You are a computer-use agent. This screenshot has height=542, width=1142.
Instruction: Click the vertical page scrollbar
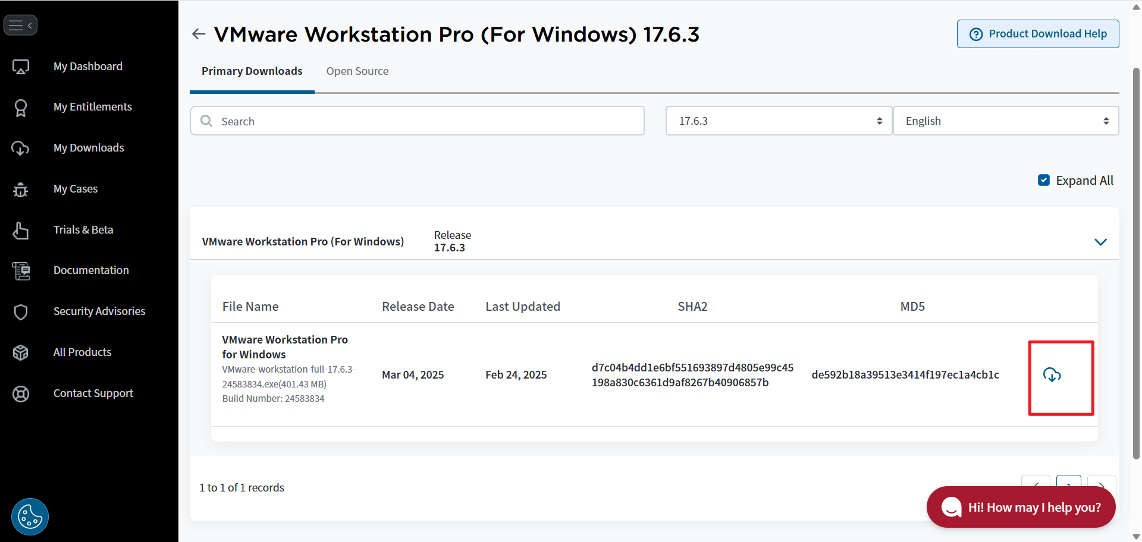1136,264
